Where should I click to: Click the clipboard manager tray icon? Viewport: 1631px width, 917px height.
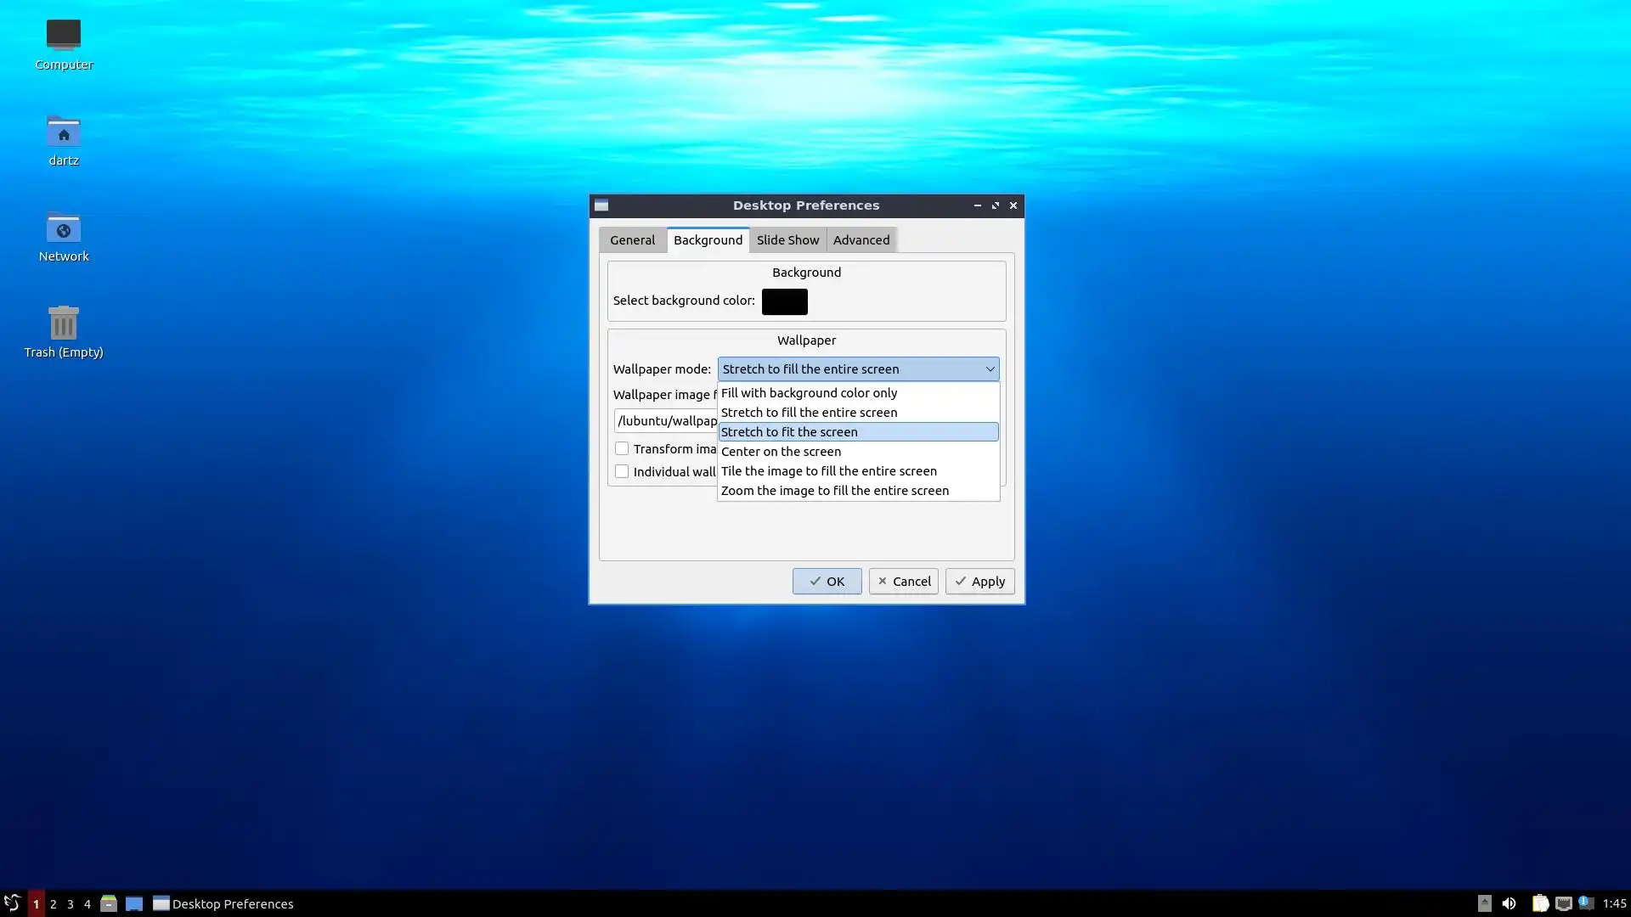point(1539,903)
